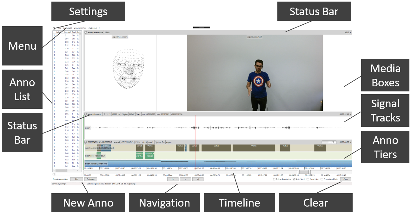Image resolution: width=411 pixels, height=217 pixels.
Task: Open search with the magnifier under the annotation list
Action: click(x=54, y=175)
